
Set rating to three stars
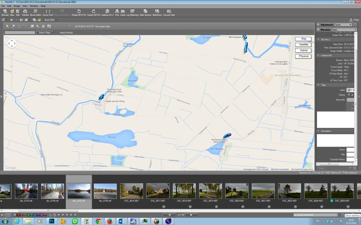click(67, 215)
